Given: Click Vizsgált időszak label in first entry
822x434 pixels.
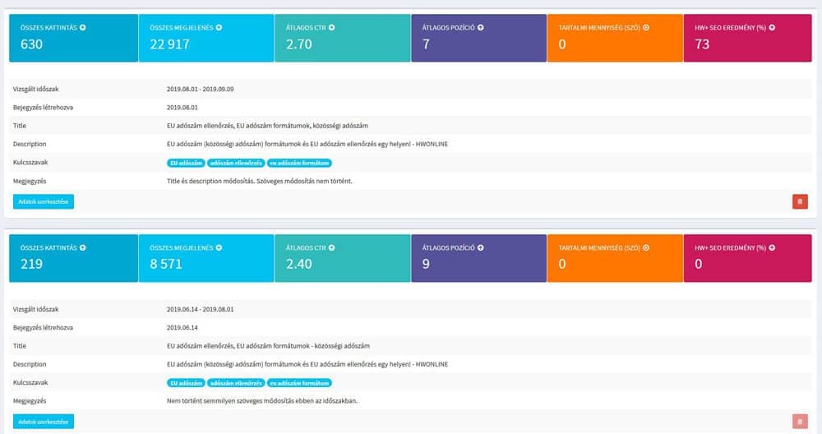Looking at the screenshot, I should (35, 89).
